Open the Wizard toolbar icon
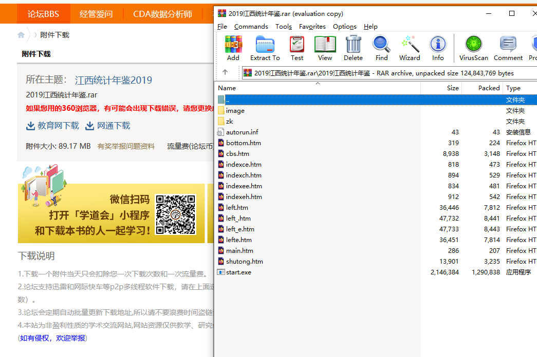 [410, 44]
